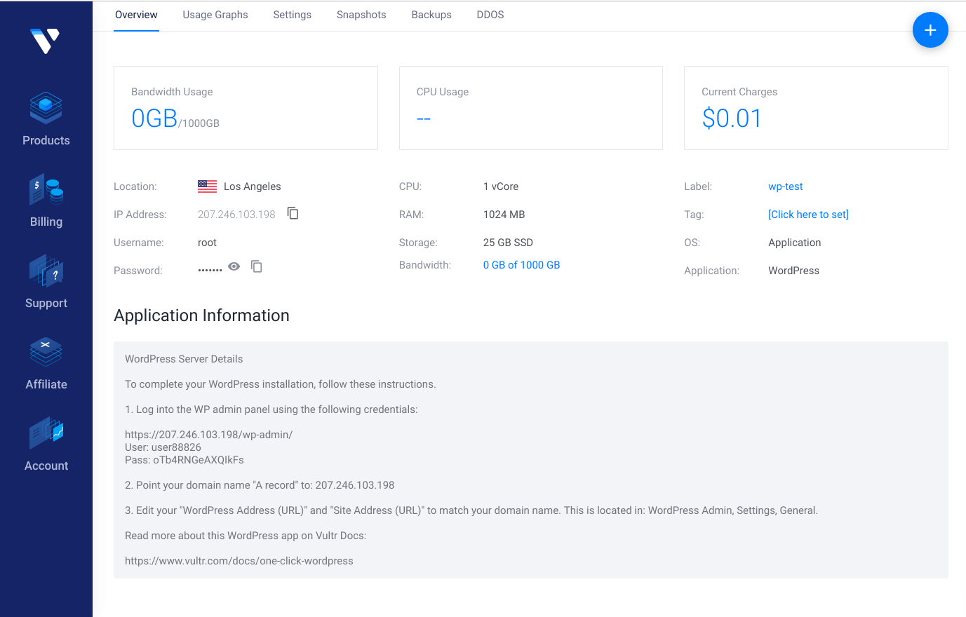The height and width of the screenshot is (617, 966).
Task: Open the Products sidebar icon
Action: (46, 109)
